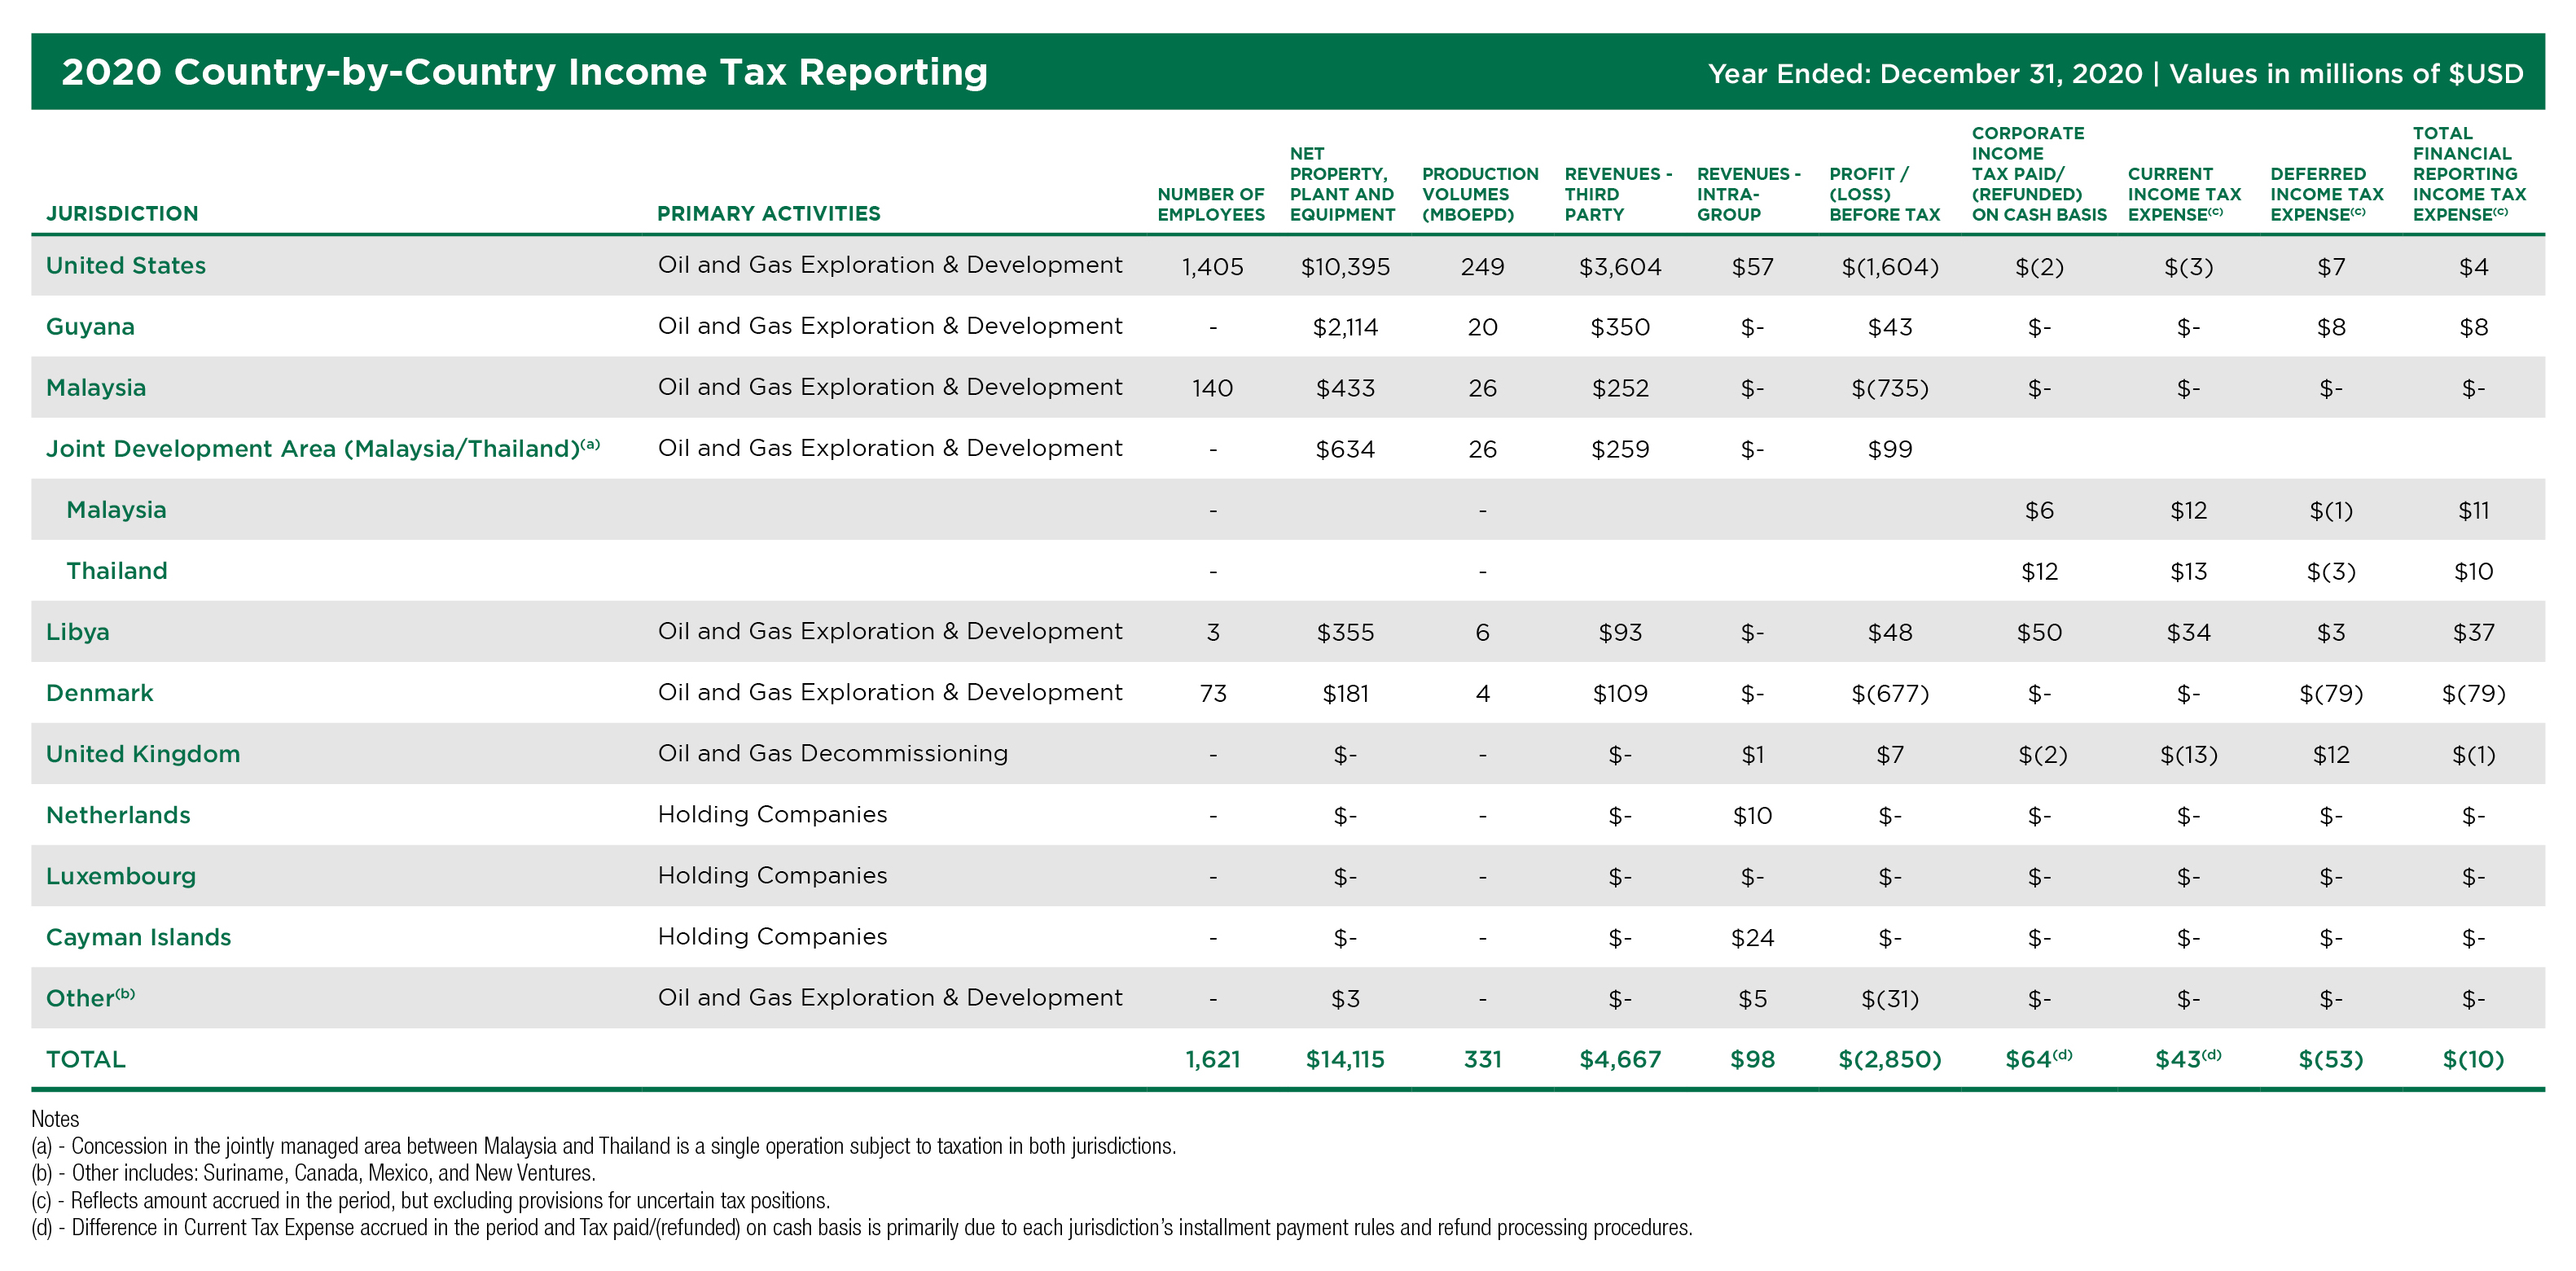This screenshot has width=2576, height=1271.
Task: Select the Thailand sub-row under Joint Development Area
Action: coord(117,571)
